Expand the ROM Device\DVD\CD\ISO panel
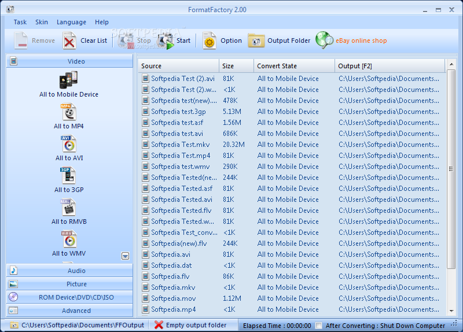Viewport: 463px width, 332px height. (69, 297)
